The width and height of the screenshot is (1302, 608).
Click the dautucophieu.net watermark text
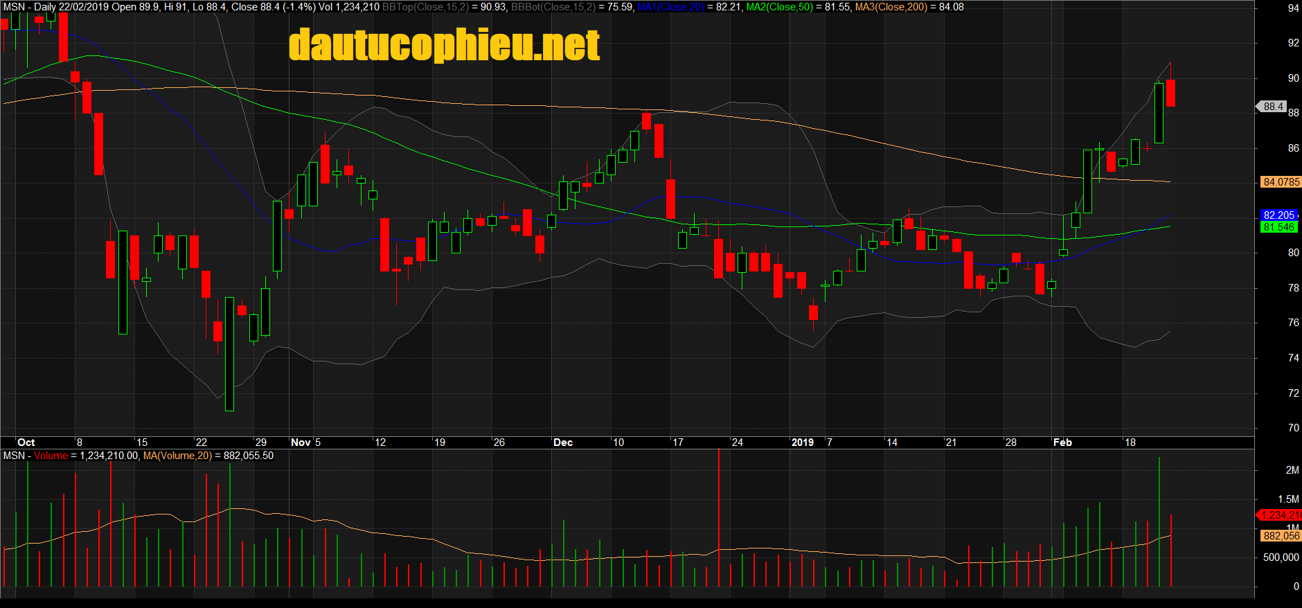444,45
